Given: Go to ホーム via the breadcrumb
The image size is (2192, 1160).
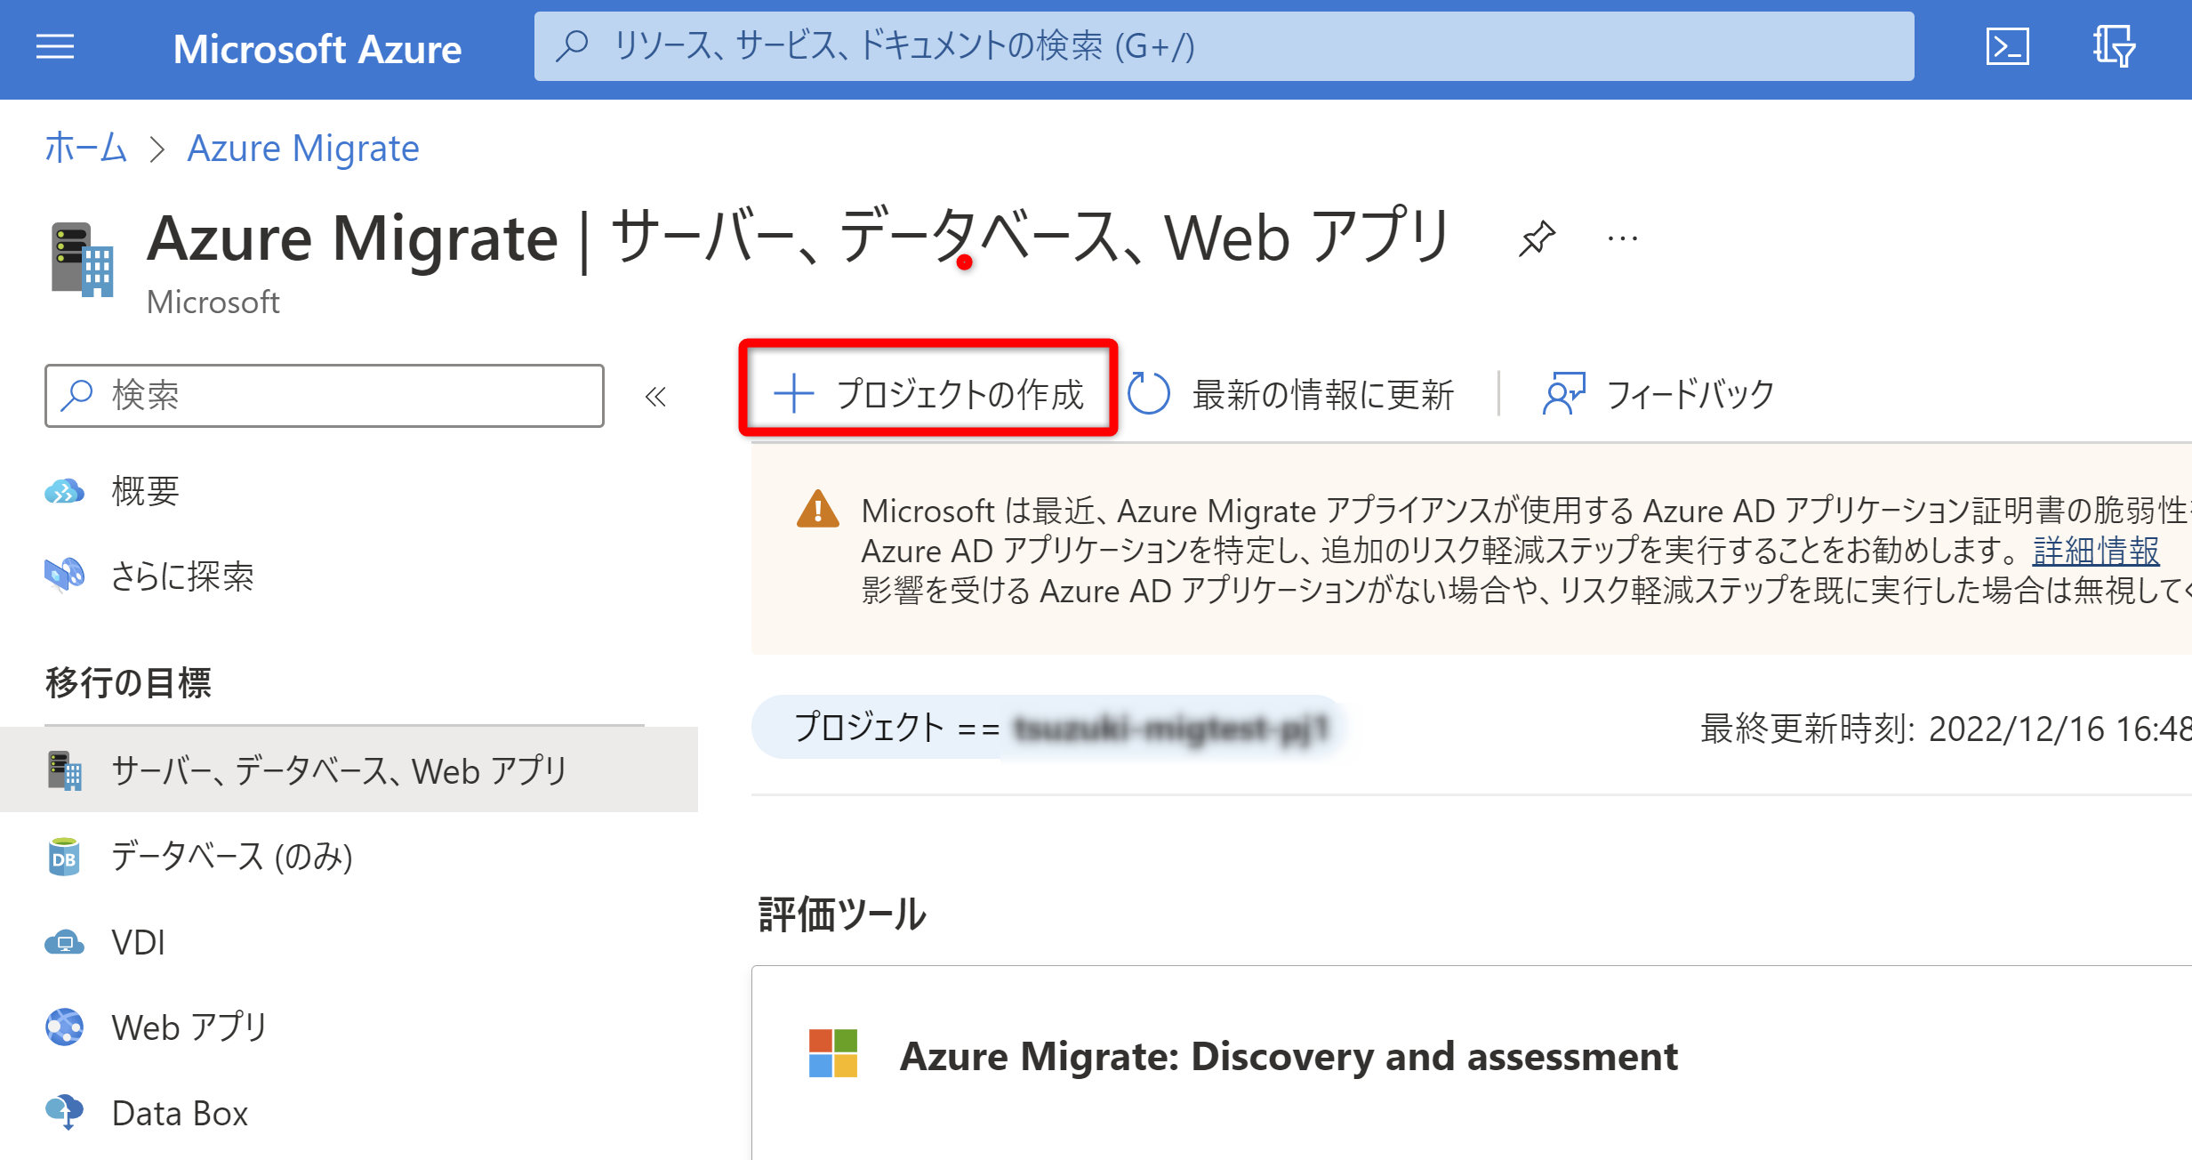Looking at the screenshot, I should click(x=86, y=149).
